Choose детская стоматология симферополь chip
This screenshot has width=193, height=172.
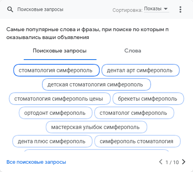(96, 84)
